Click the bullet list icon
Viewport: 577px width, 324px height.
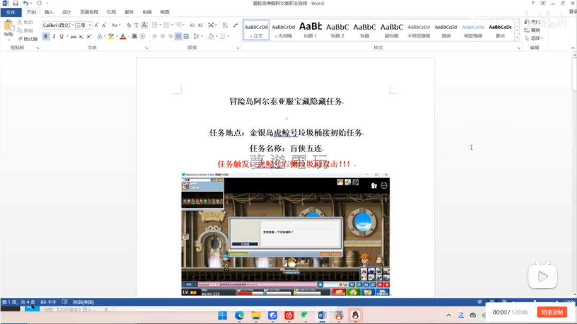(155, 25)
